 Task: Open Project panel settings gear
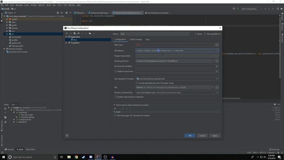(67, 13)
